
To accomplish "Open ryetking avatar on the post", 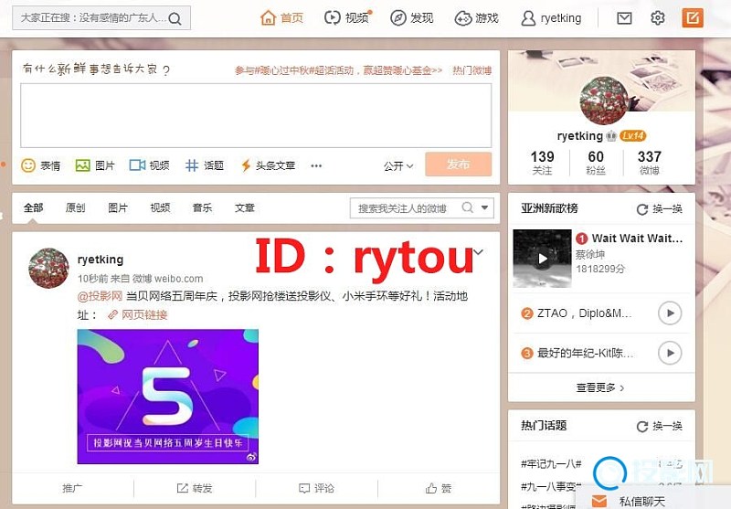I will coord(48,269).
